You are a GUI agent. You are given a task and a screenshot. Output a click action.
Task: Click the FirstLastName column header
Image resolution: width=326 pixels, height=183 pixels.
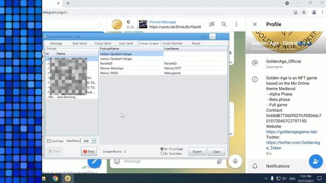(x=131, y=49)
